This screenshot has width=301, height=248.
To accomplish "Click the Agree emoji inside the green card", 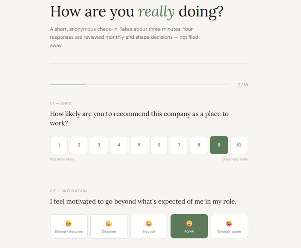I will pos(189,222).
